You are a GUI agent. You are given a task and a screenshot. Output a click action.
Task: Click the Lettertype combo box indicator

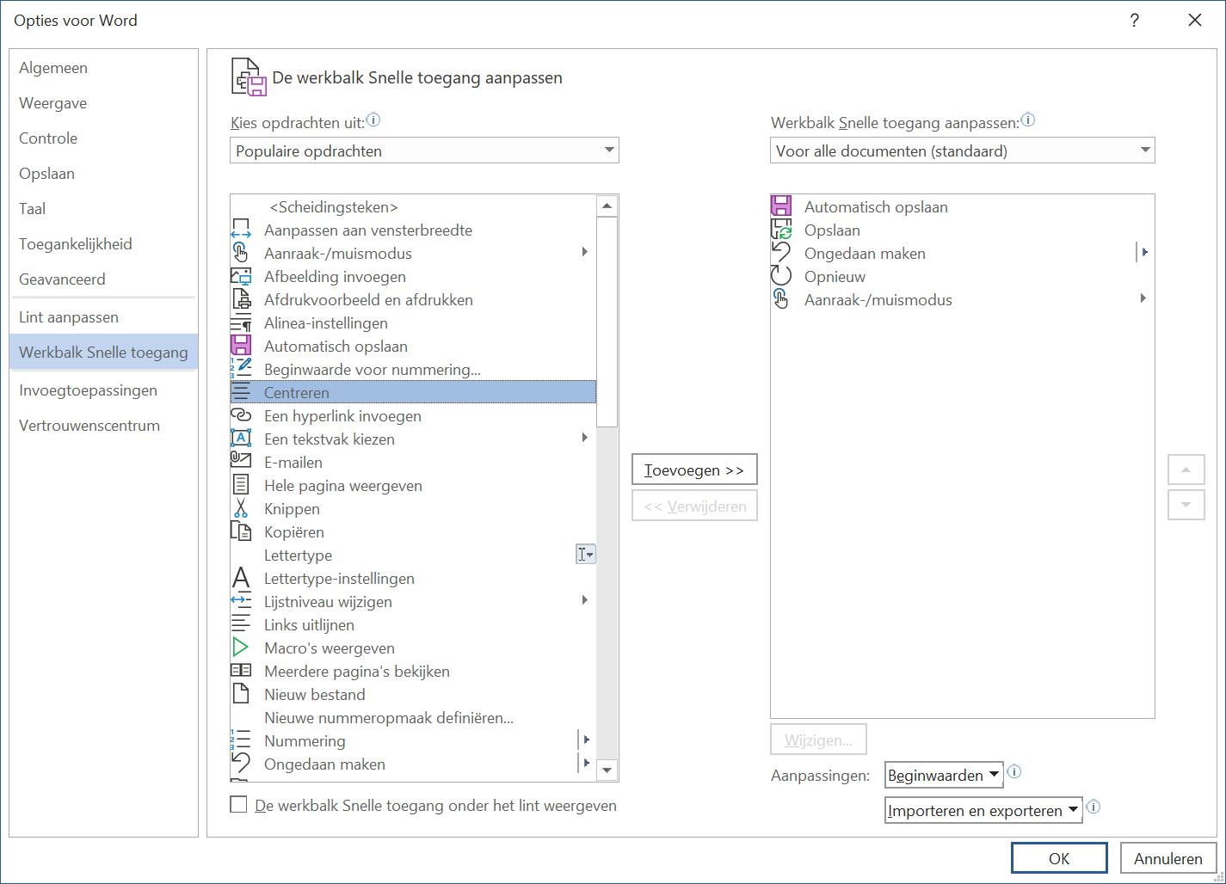[585, 555]
